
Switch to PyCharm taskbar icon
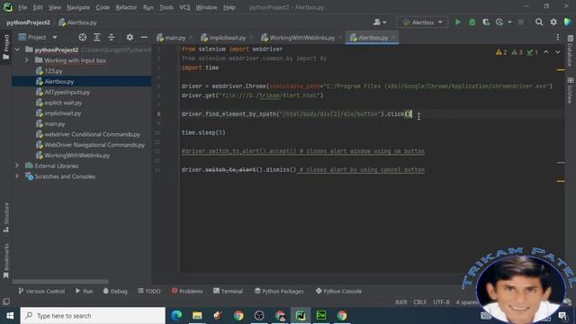point(301,316)
